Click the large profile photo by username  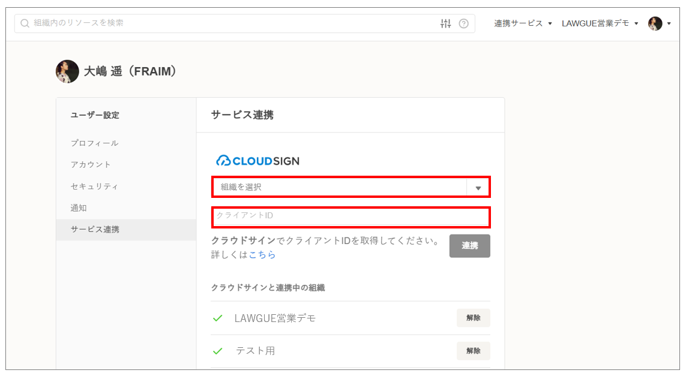67,71
